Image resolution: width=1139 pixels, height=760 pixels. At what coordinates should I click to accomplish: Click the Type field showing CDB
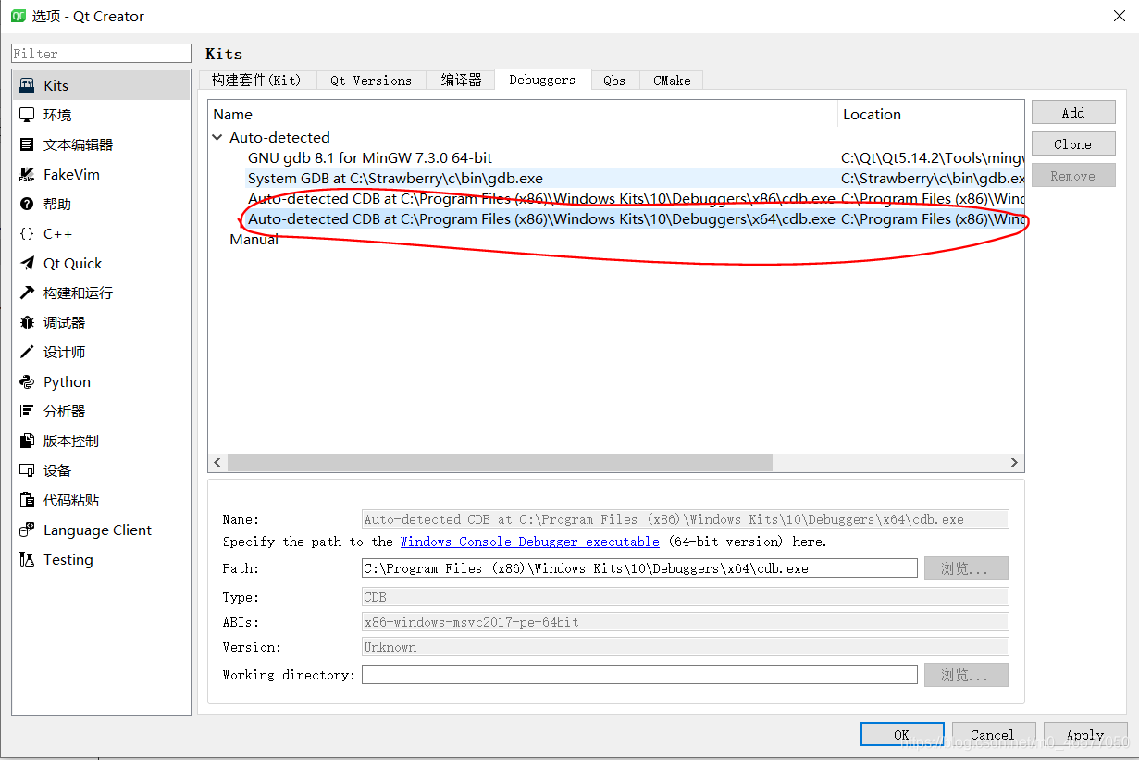686,597
